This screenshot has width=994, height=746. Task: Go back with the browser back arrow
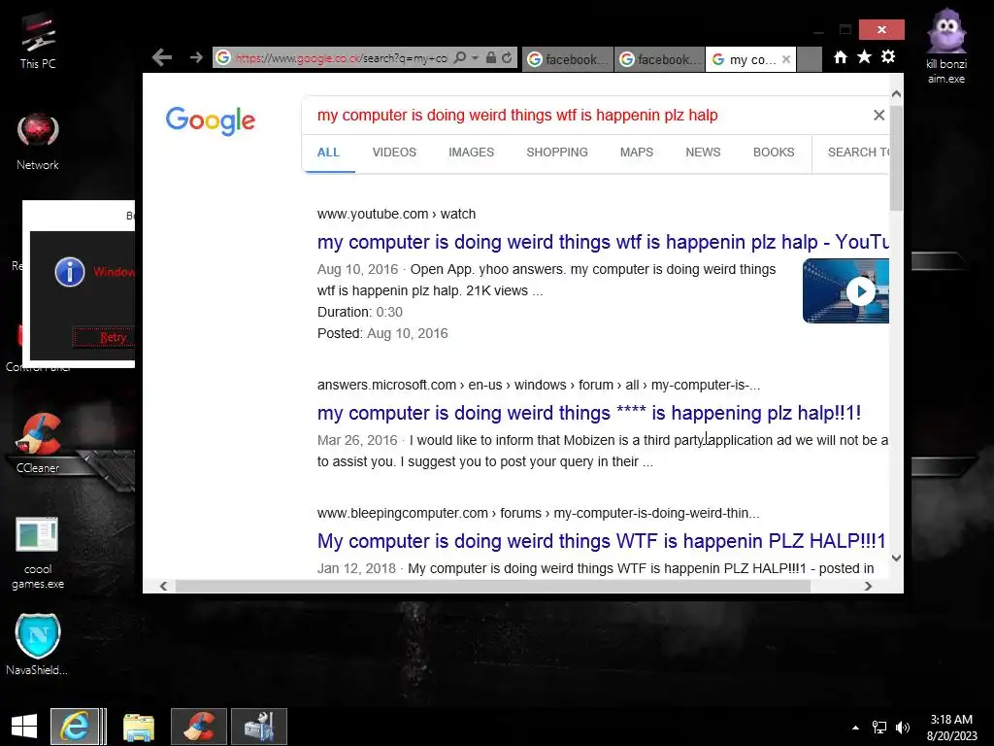tap(162, 57)
